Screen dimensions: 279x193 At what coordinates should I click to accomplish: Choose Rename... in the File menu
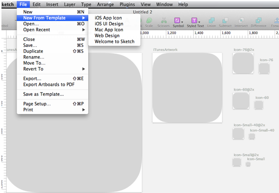(53, 57)
